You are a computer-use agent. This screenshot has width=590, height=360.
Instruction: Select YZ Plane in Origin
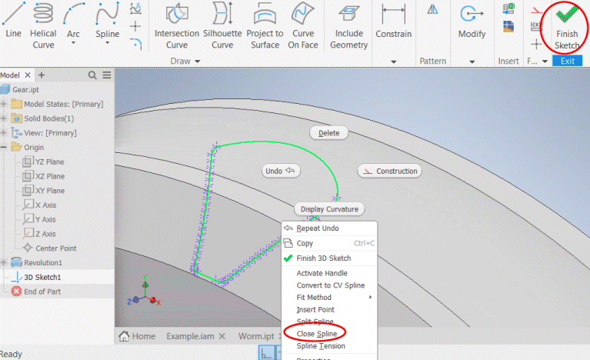pos(43,162)
